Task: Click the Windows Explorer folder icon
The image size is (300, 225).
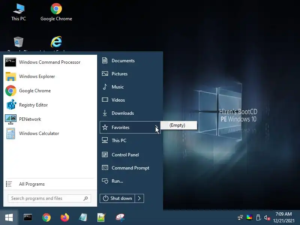Action: [10, 76]
